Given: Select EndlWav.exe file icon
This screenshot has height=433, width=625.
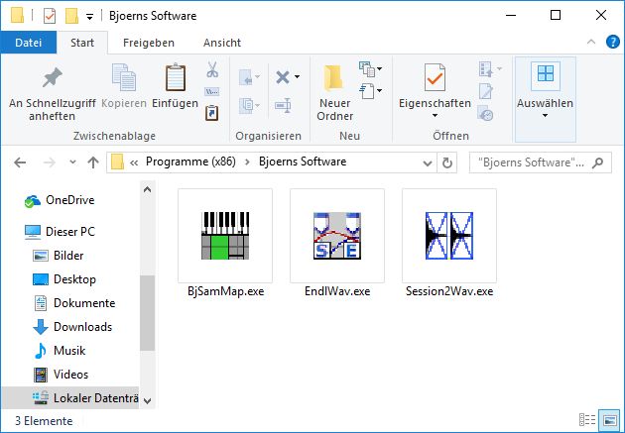Looking at the screenshot, I should [x=337, y=236].
